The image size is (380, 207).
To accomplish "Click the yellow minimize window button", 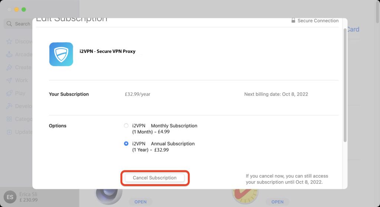I will [16, 9].
